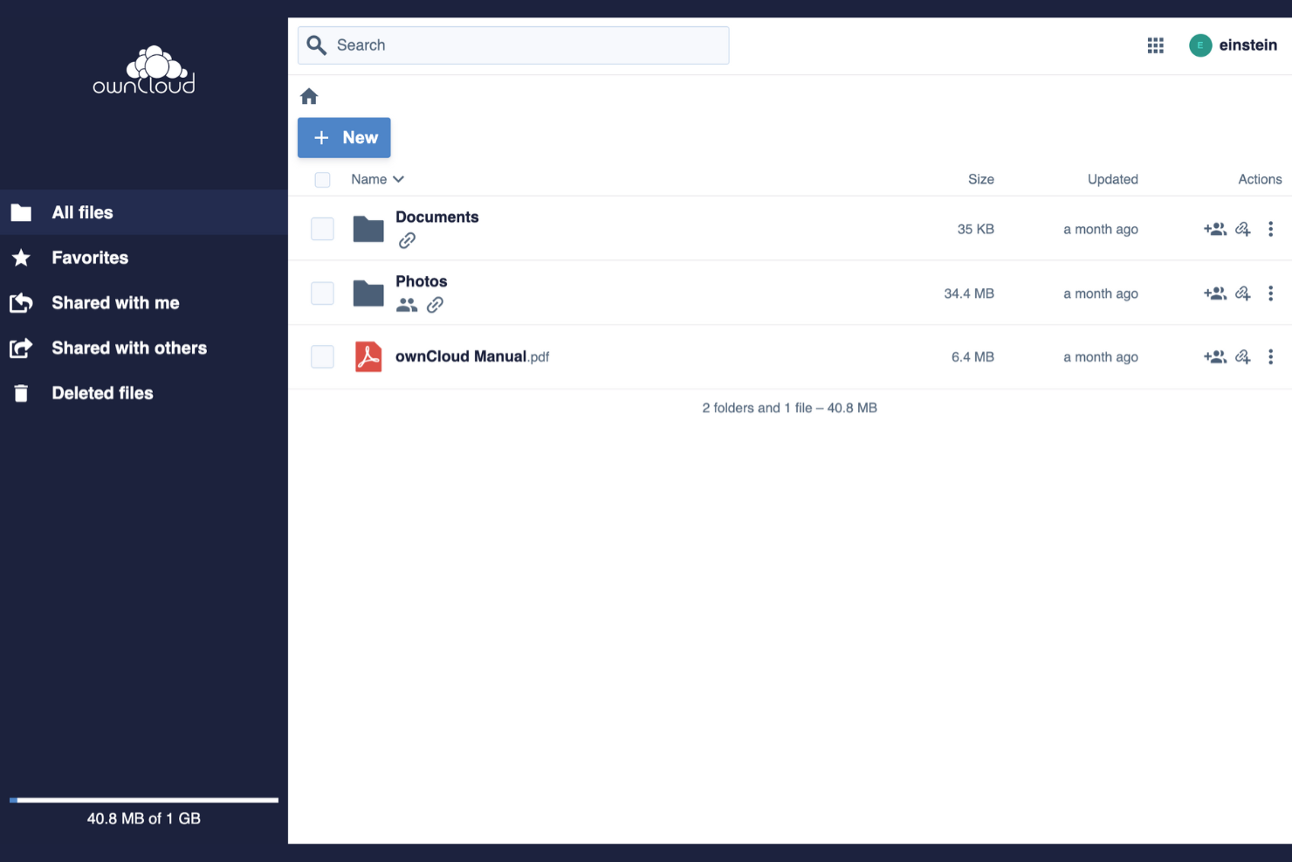Click the shared-with-people icon under Photos
Screen dimensions: 1292x862
pos(406,305)
